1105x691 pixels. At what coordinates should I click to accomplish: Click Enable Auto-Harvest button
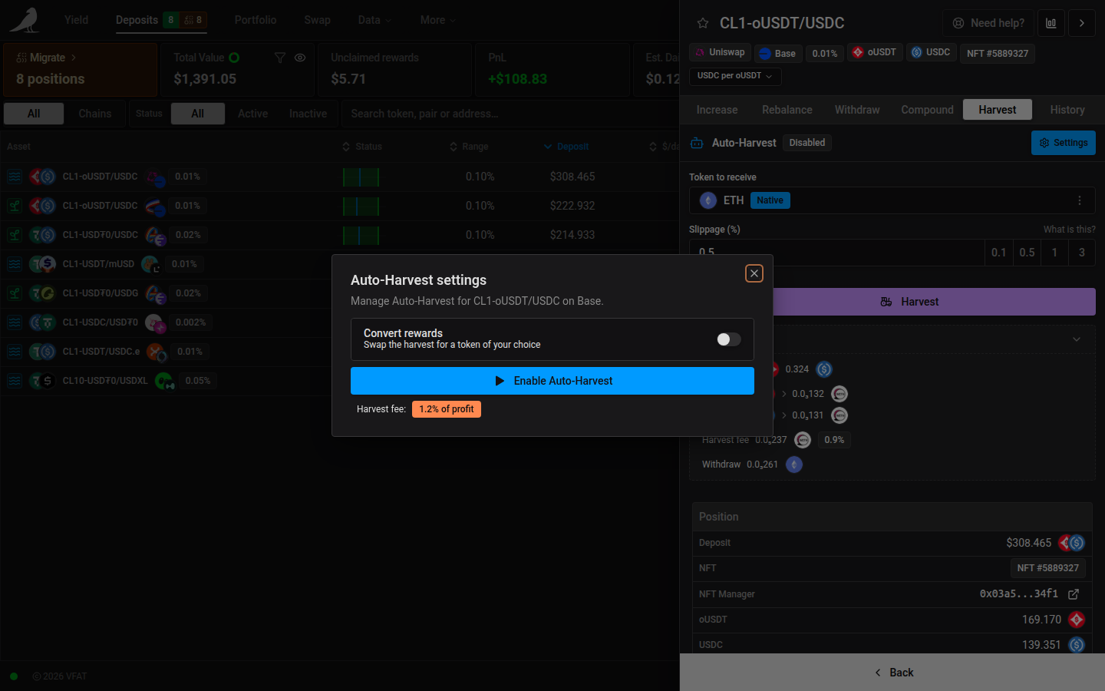point(552,381)
